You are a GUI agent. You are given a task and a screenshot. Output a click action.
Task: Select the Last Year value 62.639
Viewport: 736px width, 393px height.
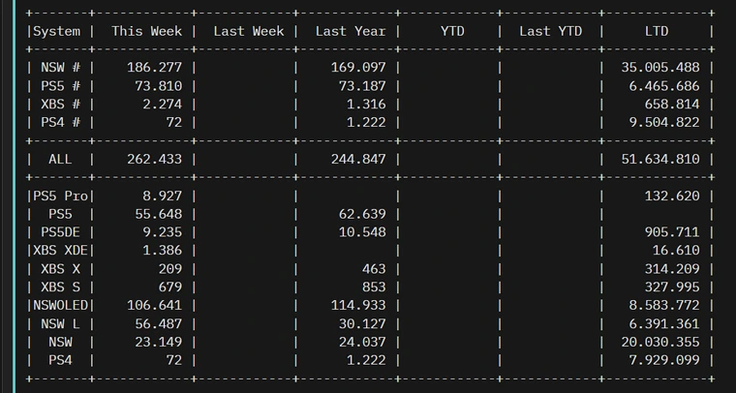coord(362,214)
